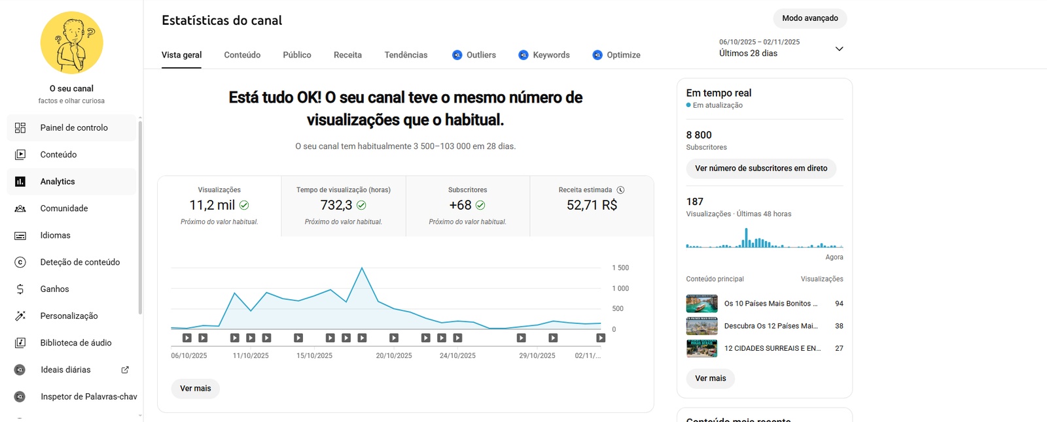Expand the Últimos 28 dias date range dropdown
This screenshot has height=422, width=1047.
[x=781, y=48]
